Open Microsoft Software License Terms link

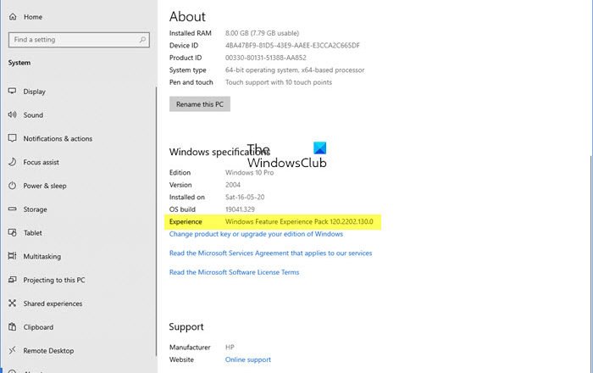click(x=234, y=272)
